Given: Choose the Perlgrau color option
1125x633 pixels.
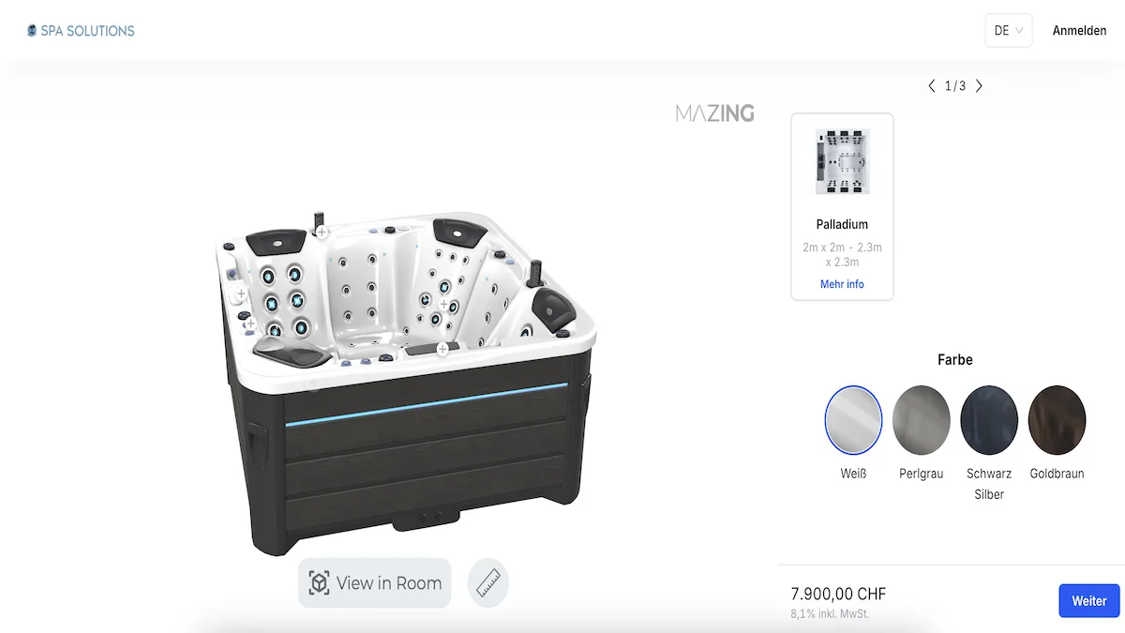Looking at the screenshot, I should tap(922, 419).
